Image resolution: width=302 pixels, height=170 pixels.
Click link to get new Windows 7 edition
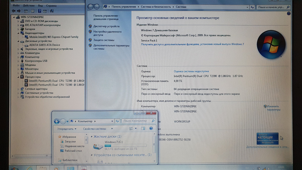click(192, 44)
